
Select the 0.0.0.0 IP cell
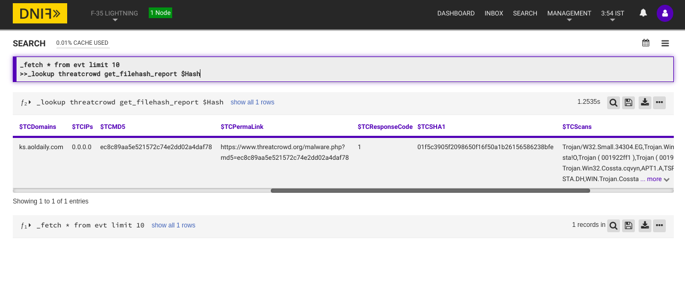click(82, 147)
